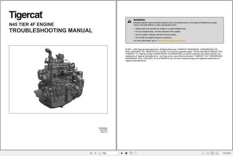Click the copyright paragraph text
The height and width of the screenshot is (156, 233).
pyautogui.click(x=174, y=55)
